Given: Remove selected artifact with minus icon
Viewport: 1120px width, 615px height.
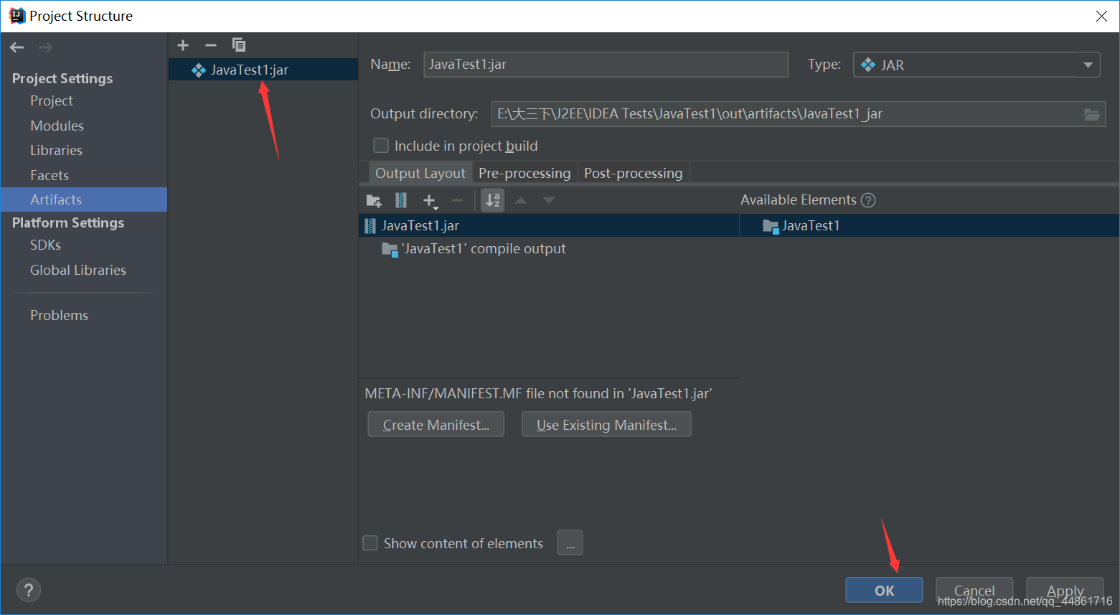Looking at the screenshot, I should [211, 45].
